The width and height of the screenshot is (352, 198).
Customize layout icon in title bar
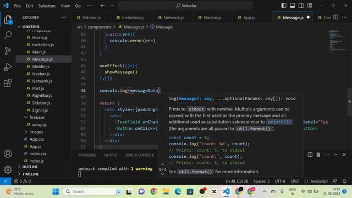pyautogui.click(x=310, y=5)
